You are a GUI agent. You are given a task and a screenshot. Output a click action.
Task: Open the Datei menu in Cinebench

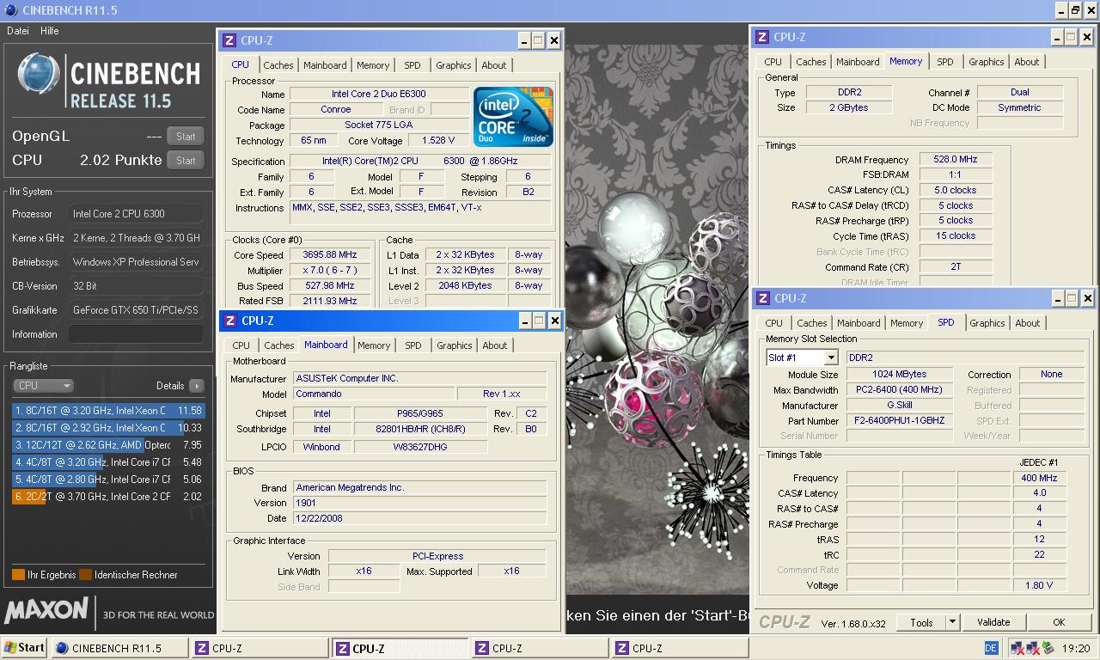coord(18,31)
